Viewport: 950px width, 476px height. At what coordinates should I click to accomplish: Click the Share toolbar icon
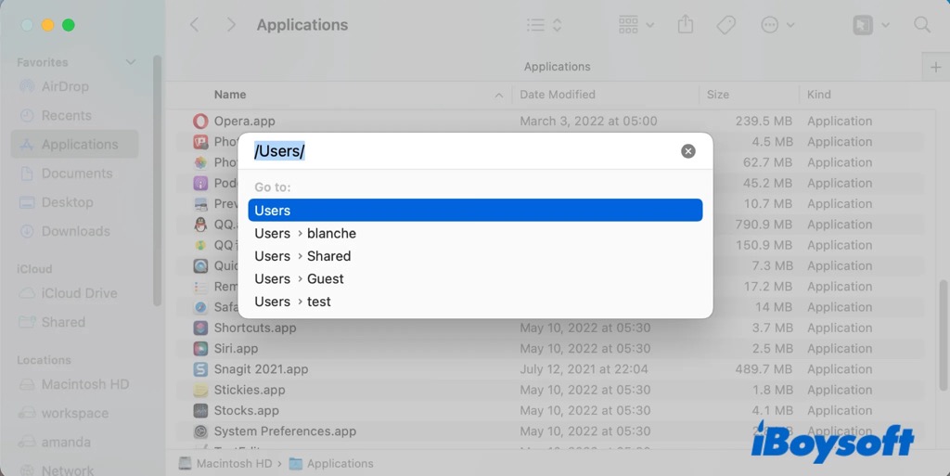(686, 24)
